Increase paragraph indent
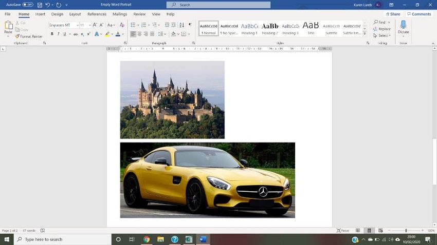This screenshot has width=437, height=245. click(173, 25)
